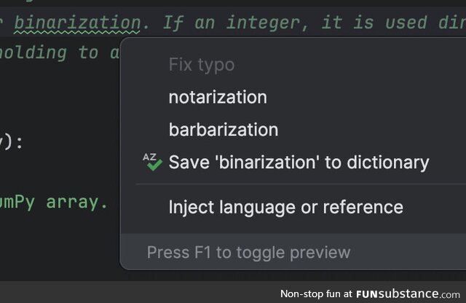Click the 'holding' text in the comment
Screen dimensions: 466x303
coord(33,53)
